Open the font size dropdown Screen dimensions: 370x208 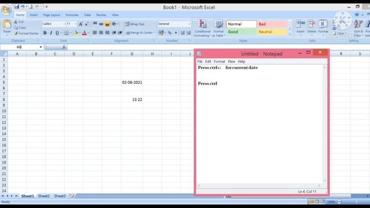(76, 24)
